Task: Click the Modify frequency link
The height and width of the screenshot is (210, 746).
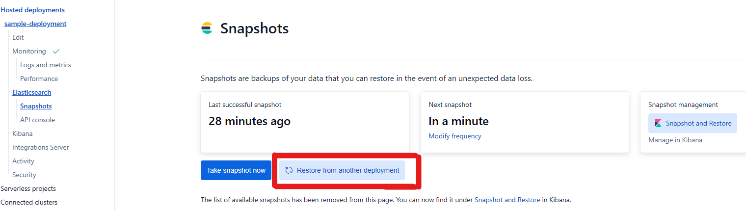Action: click(x=454, y=136)
